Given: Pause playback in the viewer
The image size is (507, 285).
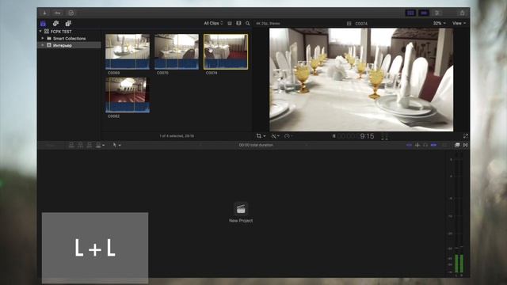Looking at the screenshot, I should click(x=334, y=136).
